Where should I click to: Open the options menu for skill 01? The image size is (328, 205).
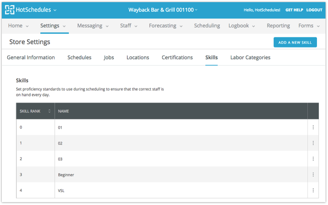tap(313, 127)
